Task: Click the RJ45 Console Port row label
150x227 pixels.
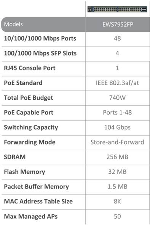Action: pos(30,68)
